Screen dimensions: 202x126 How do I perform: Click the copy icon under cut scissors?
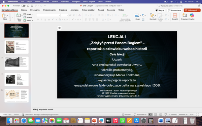point(10,17)
